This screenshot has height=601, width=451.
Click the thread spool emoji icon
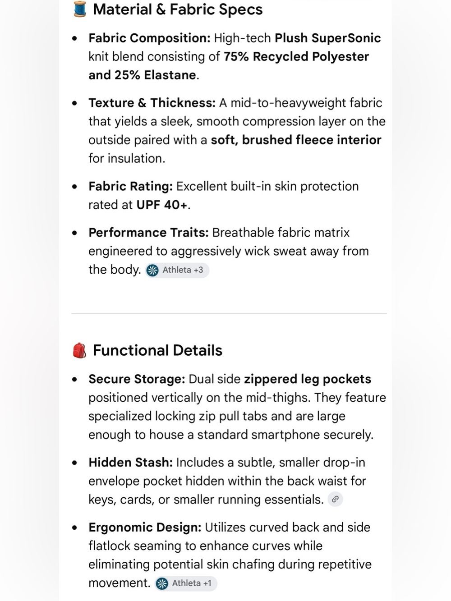point(80,9)
